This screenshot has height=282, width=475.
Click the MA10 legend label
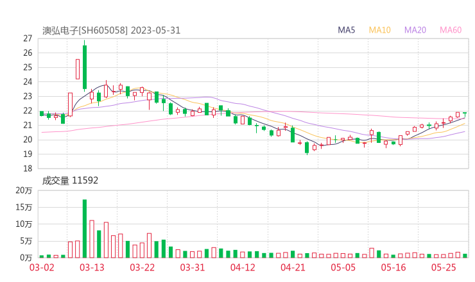pos(379,30)
